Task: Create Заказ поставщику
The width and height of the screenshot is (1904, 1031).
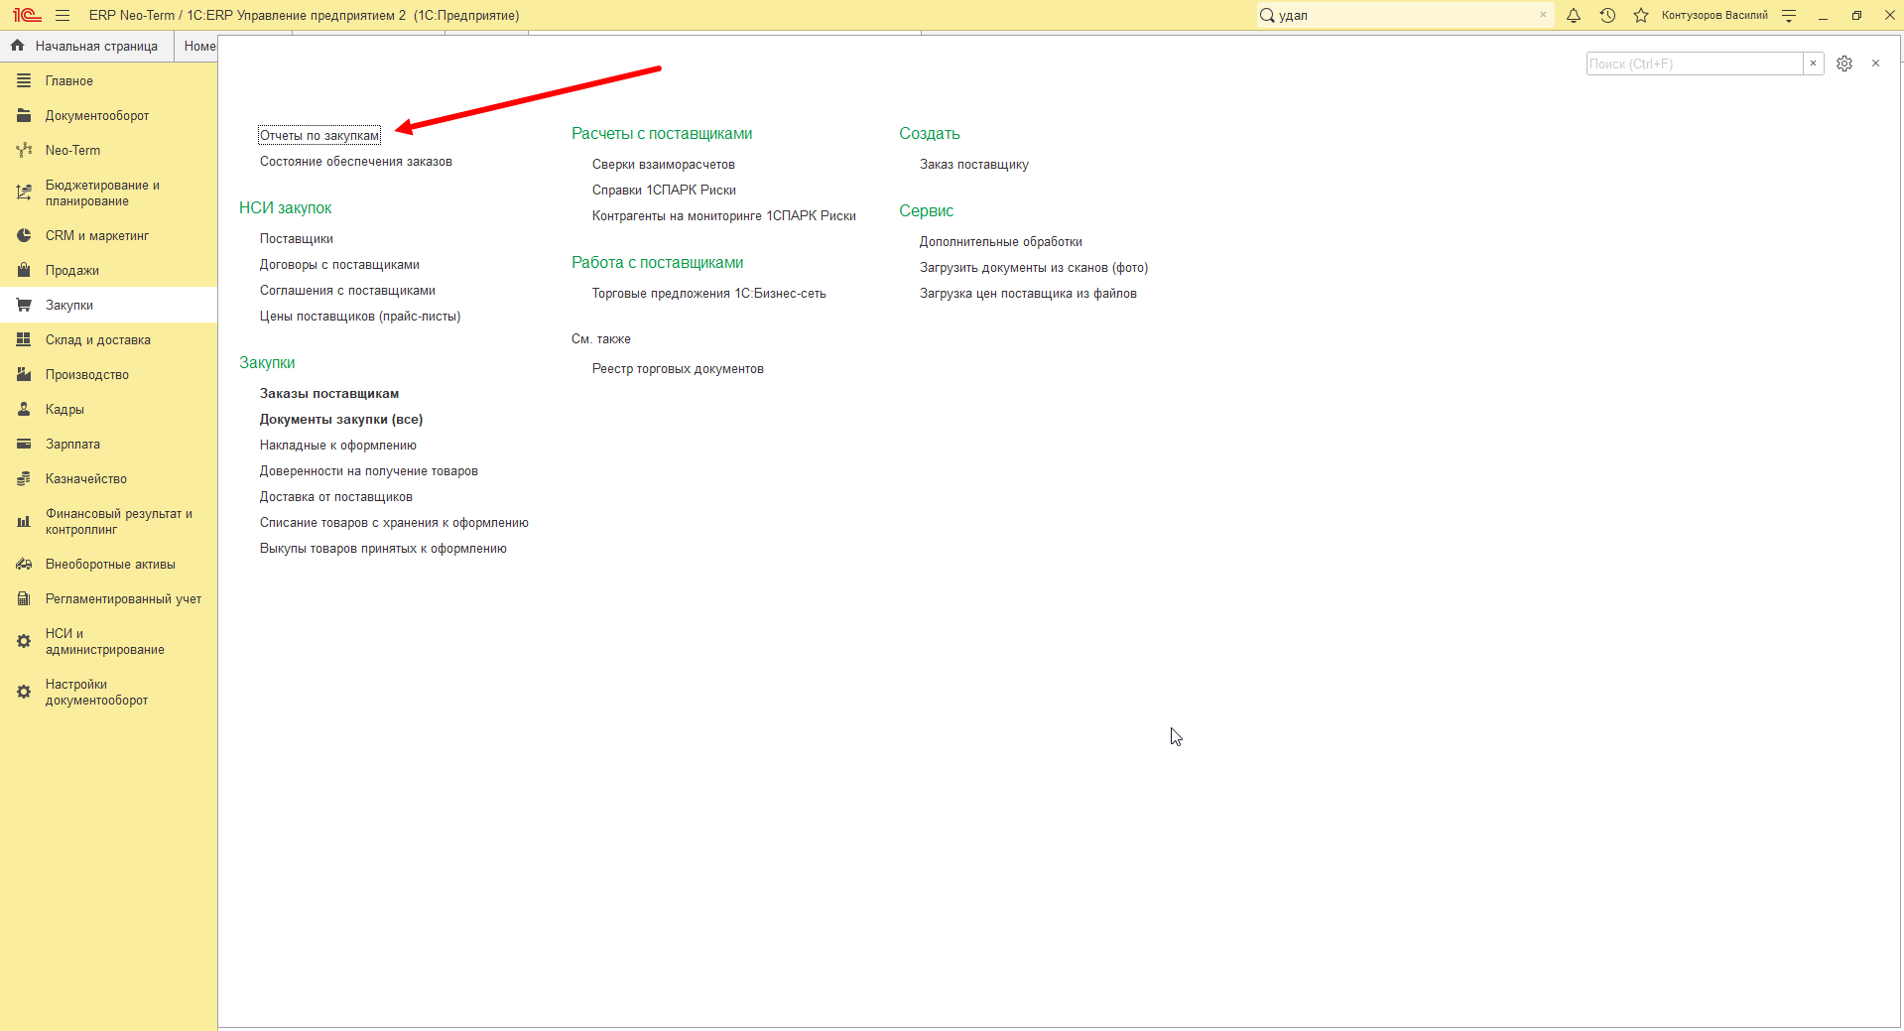Action: (974, 164)
